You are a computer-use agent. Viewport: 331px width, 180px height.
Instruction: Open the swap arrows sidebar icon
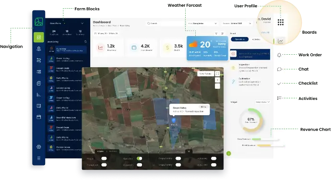(39, 60)
